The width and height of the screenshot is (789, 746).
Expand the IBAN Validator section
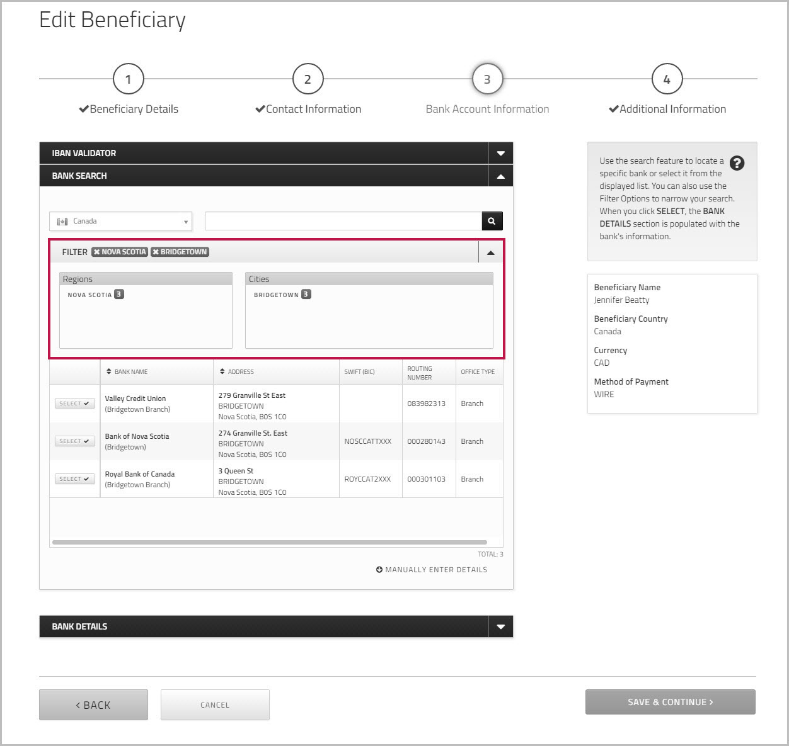point(500,153)
